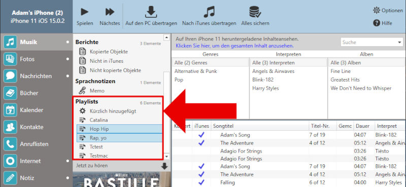
Task: Select Alle (3) Alben filter
Action: tap(367, 63)
